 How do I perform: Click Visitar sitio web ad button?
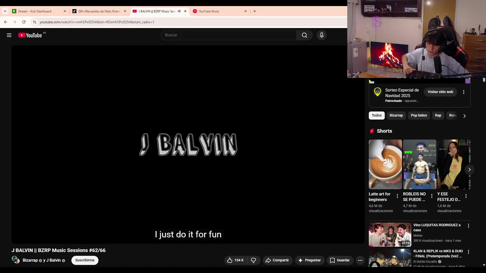[440, 92]
